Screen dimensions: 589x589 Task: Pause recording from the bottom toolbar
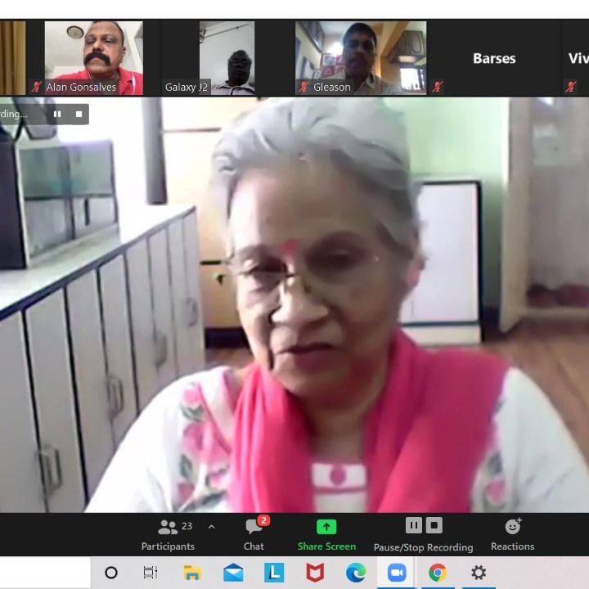pyautogui.click(x=414, y=525)
